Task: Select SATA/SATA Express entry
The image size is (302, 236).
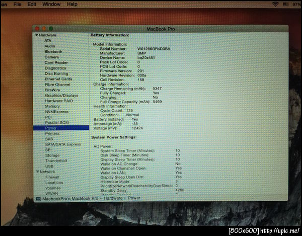Action: tap(63, 144)
